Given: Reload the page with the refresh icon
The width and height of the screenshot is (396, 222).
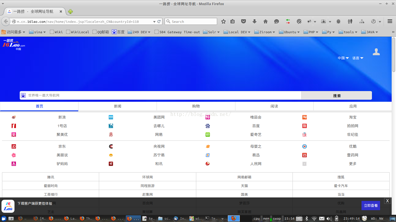Looking at the screenshot, I should [x=159, y=21].
